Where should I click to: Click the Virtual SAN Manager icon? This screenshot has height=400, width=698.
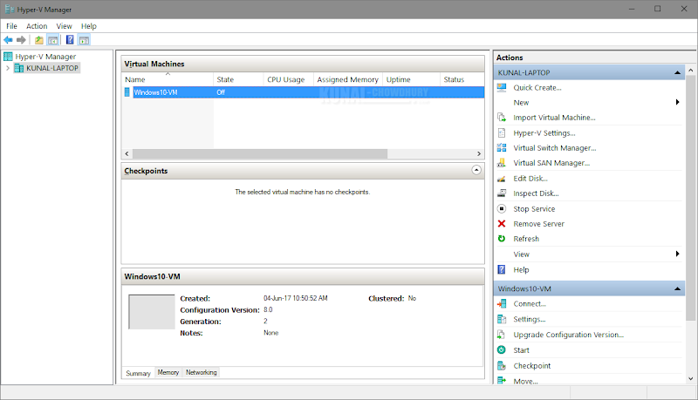(x=502, y=163)
